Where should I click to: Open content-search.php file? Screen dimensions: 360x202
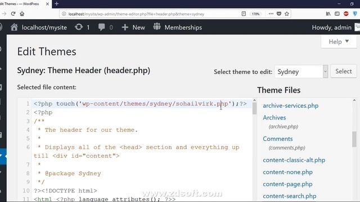290,196
